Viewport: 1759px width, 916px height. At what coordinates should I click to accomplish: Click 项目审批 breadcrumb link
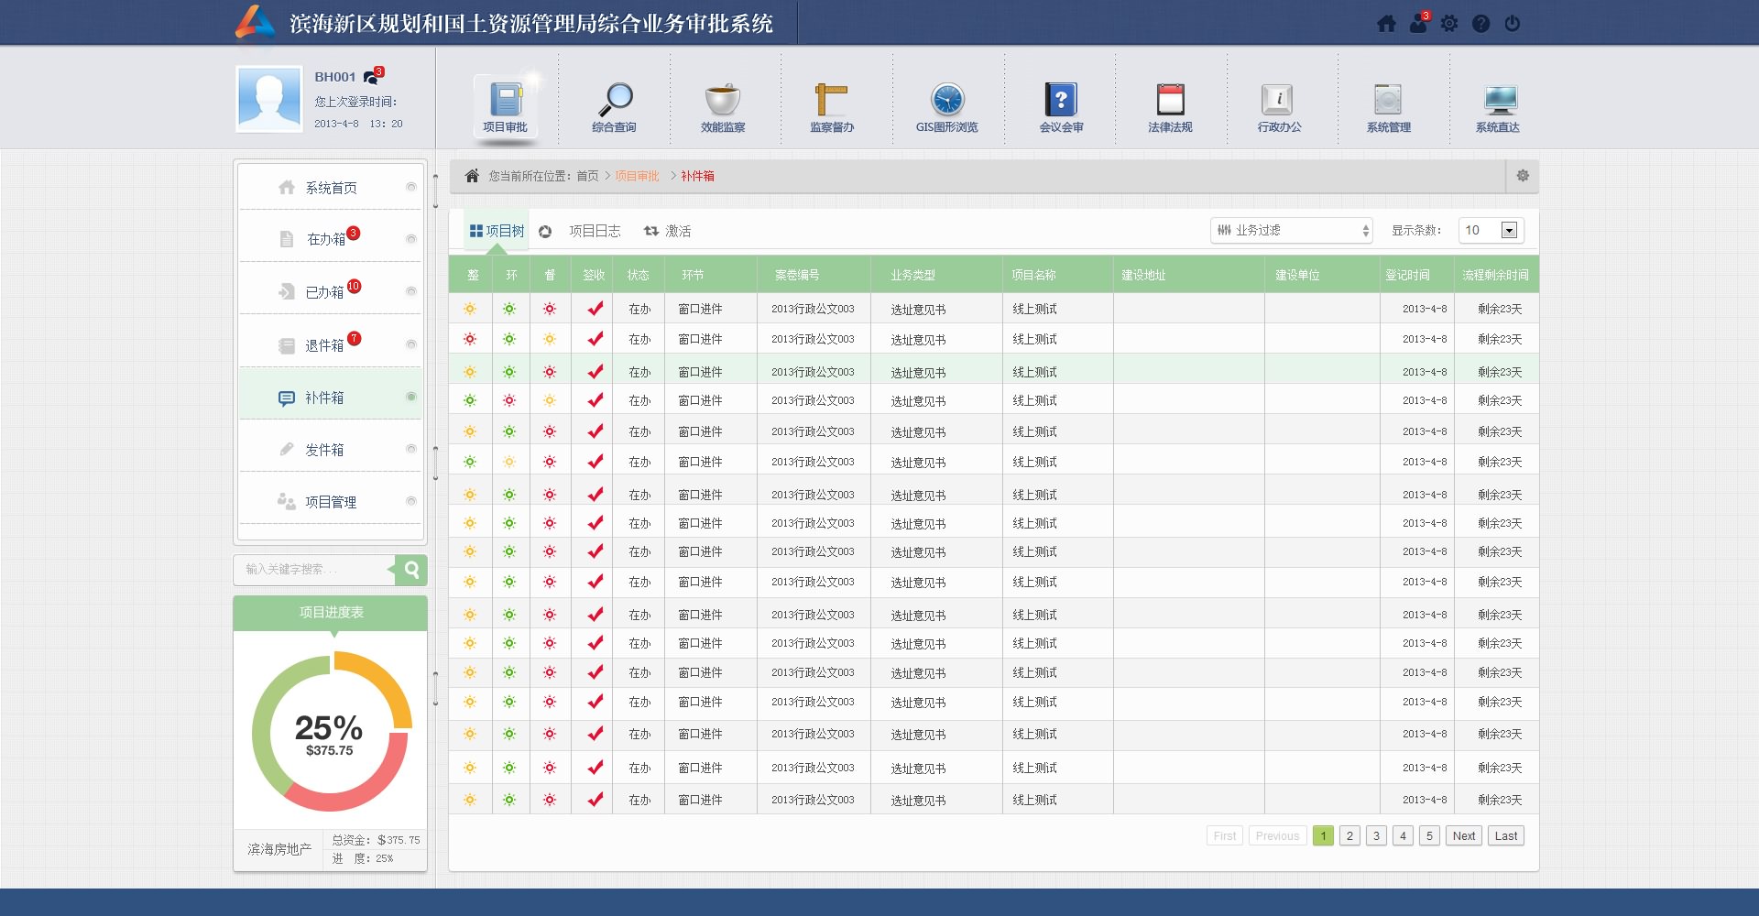637,176
